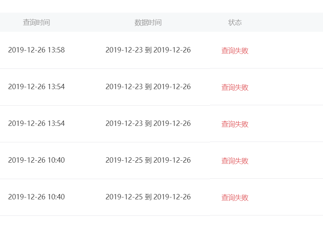Click 查询失败 in the first 13:54 row
Viewport: 323px width, 225px height.
click(235, 87)
